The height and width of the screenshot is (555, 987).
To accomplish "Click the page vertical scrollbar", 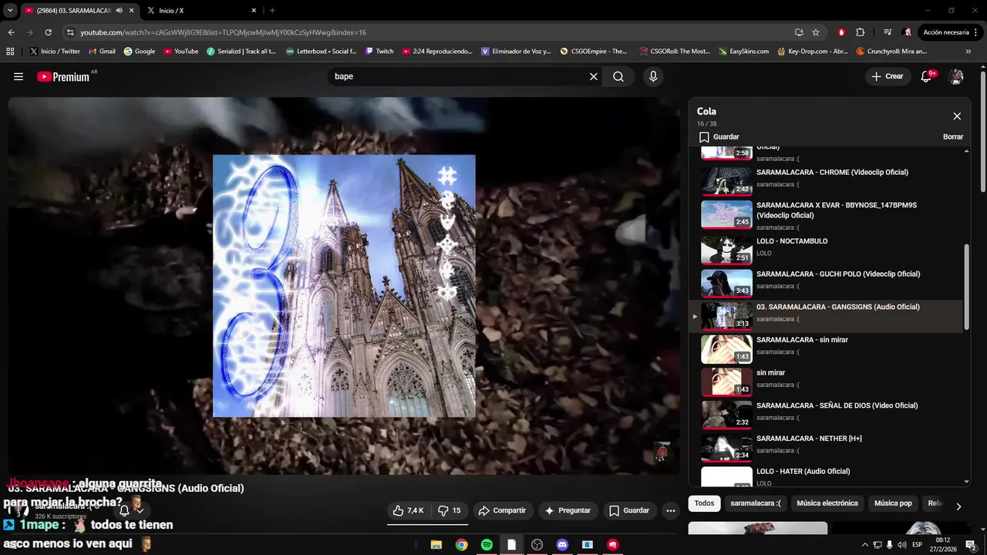I will (982, 131).
